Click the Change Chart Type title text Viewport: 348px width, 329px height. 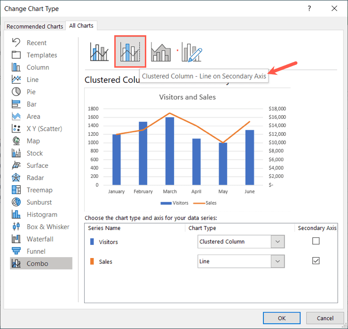click(x=32, y=8)
